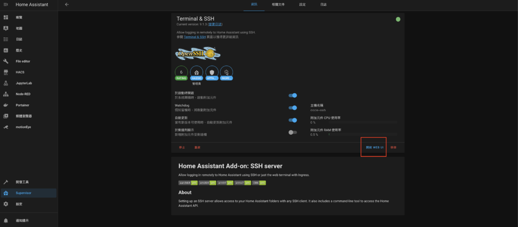The height and width of the screenshot is (227, 518).
Task: Click the Stop (停止) add-on button
Action: coord(182,147)
